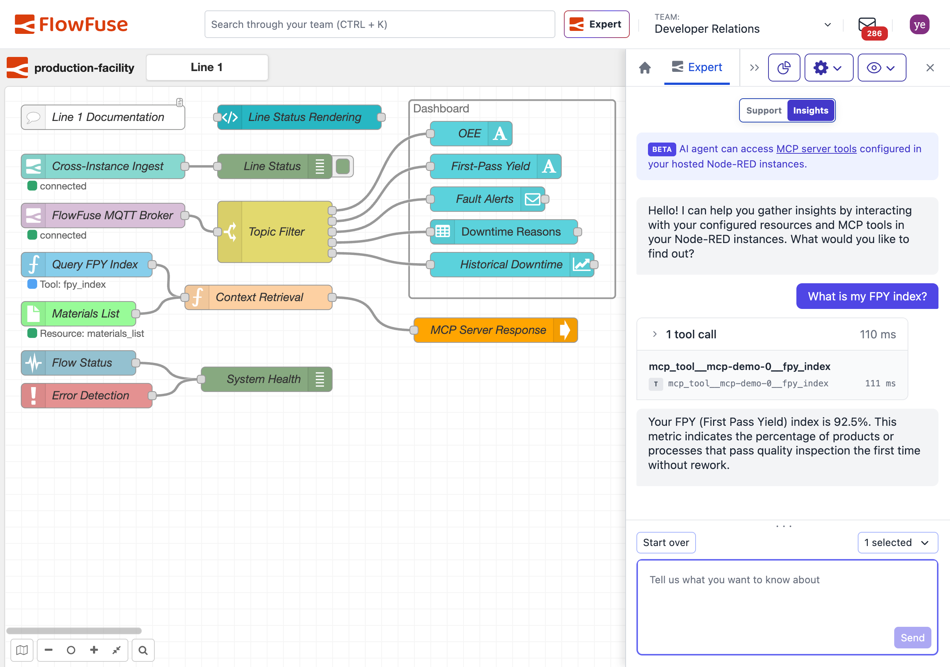Image resolution: width=950 pixels, height=667 pixels.
Task: Switch to the Line 1 flow tab
Action: click(207, 67)
